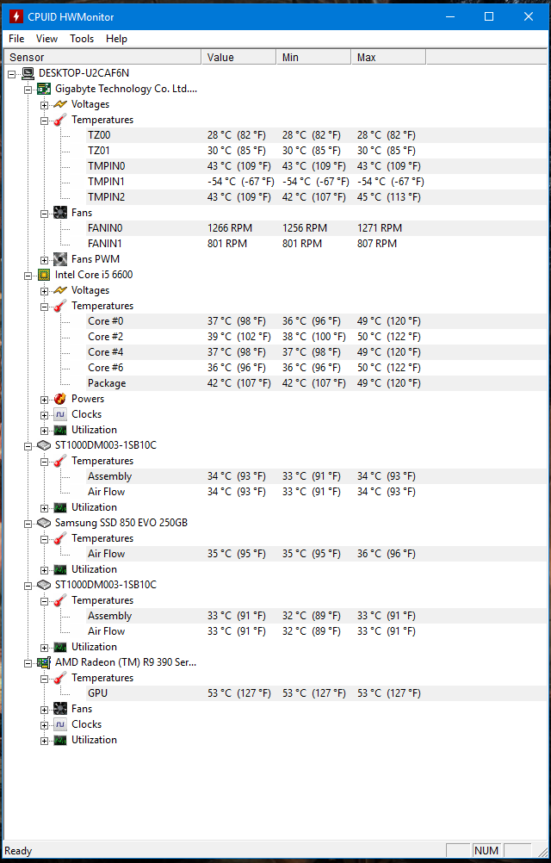Open the File menu

click(16, 39)
